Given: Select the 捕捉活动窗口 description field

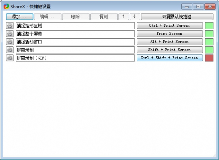Looking at the screenshot, I should tap(75, 42).
